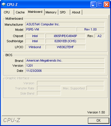Screen dimensions: 111x126
Task: Close the CPU-Z window
Action: (106, 4)
